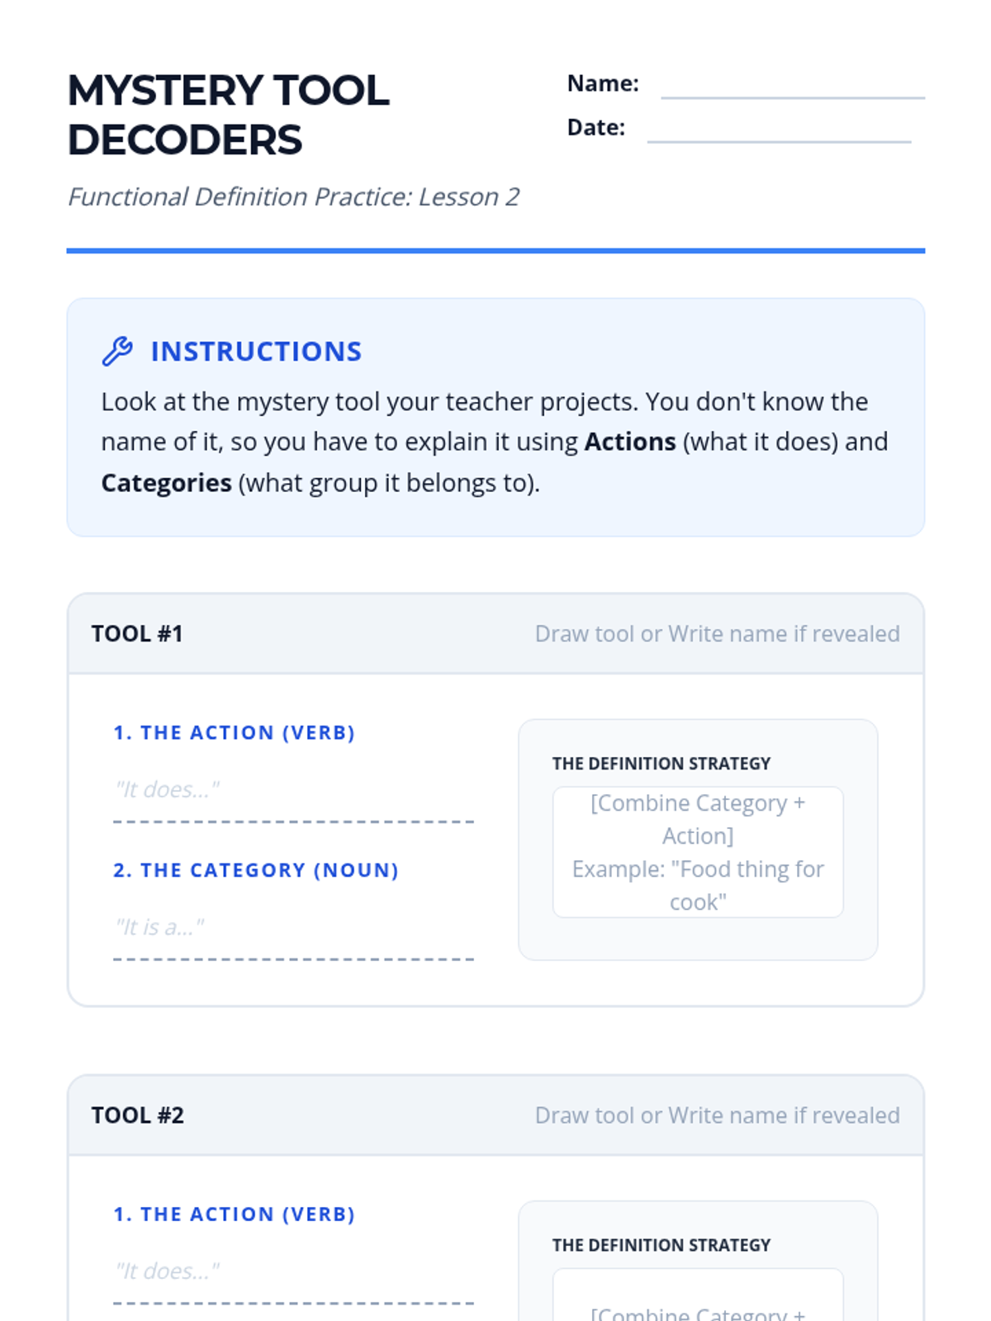The width and height of the screenshot is (991, 1321).
Task: Click the TOOL #2 header label
Action: coord(138,1115)
